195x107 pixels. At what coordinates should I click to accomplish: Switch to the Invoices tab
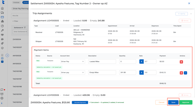16,3
